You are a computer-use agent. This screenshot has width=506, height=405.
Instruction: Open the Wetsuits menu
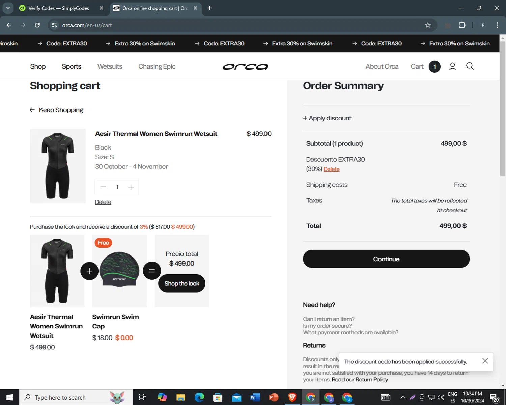click(110, 66)
